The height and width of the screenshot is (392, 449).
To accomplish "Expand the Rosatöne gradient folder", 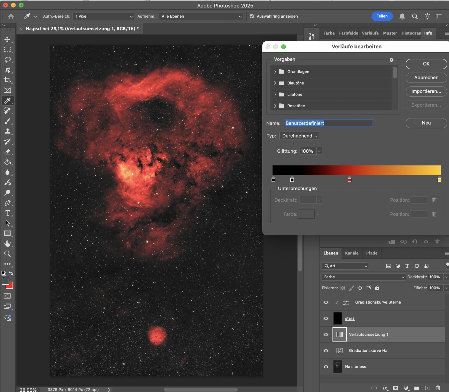I will coord(275,106).
